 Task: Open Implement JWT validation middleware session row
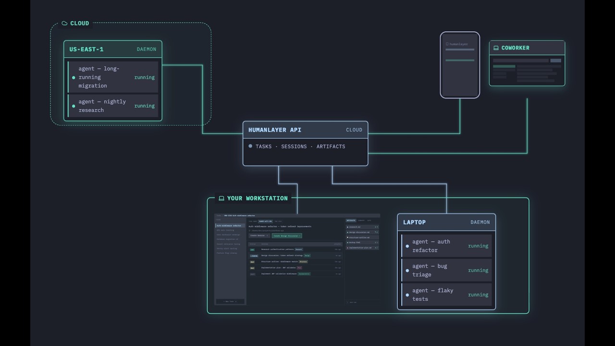tap(295, 274)
